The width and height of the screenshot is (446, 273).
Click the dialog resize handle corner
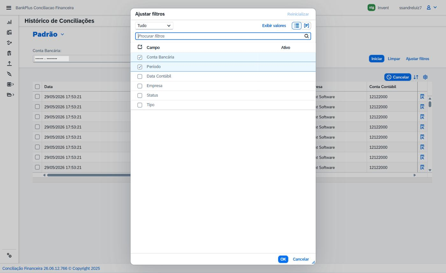pos(313,263)
